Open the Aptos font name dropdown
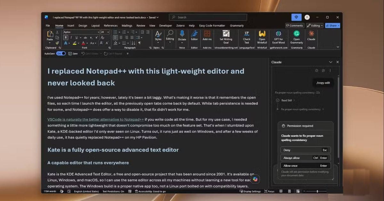384x201 pixels. 99,32
